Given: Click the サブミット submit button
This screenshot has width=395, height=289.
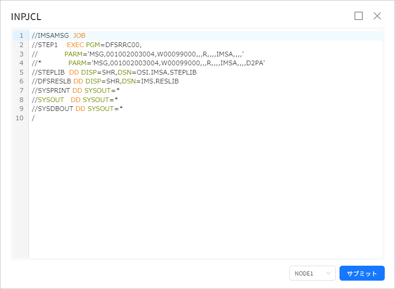Looking at the screenshot, I should (x=362, y=273).
